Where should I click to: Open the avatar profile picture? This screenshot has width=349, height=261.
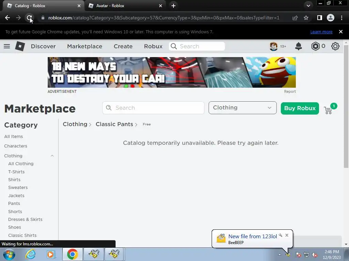274,46
